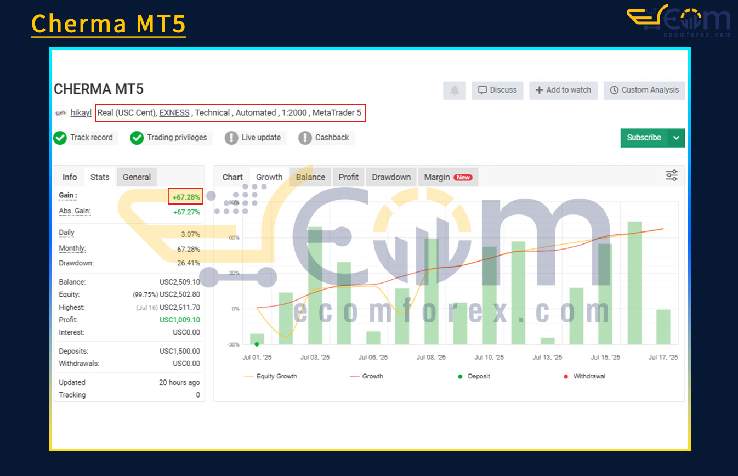Click the ecomforex logo in header

(x=679, y=21)
